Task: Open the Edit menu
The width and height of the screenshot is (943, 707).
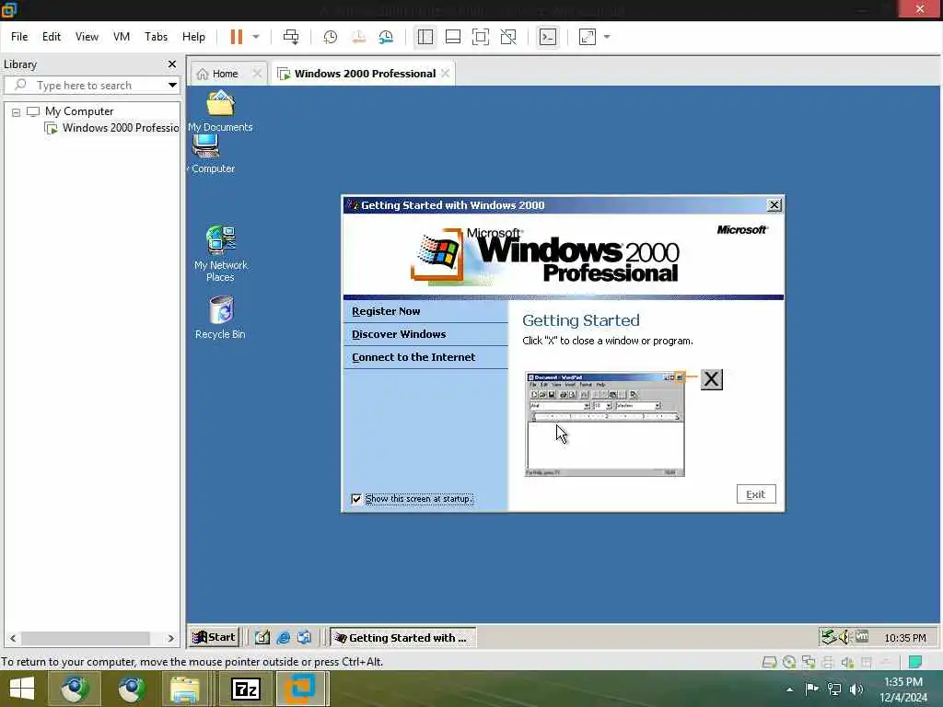Action: pyautogui.click(x=52, y=37)
